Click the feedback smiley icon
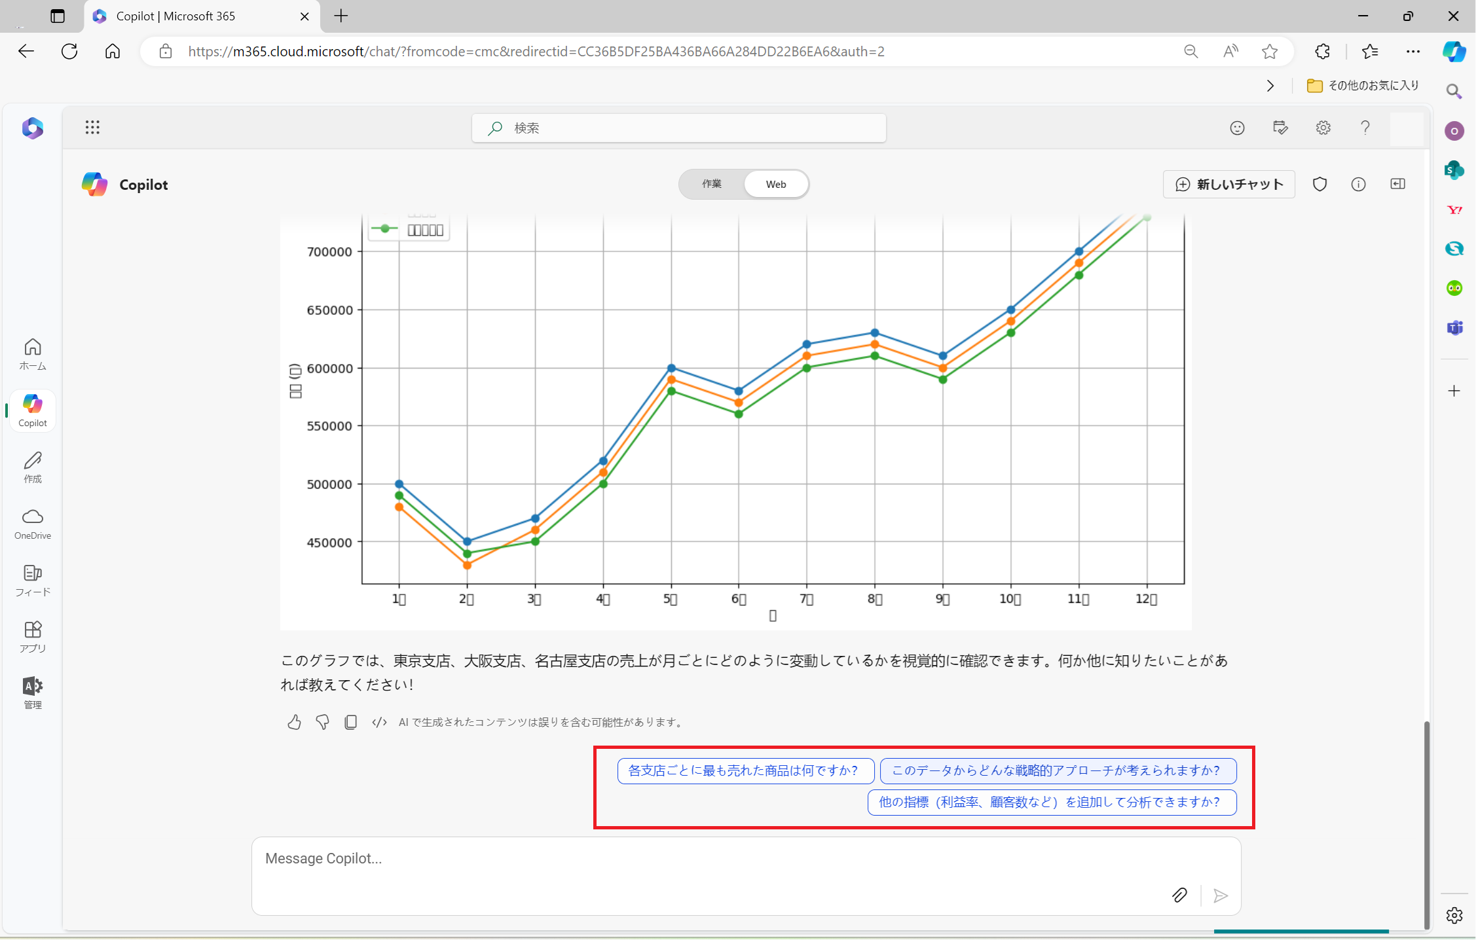This screenshot has height=940, width=1476. click(x=1237, y=128)
